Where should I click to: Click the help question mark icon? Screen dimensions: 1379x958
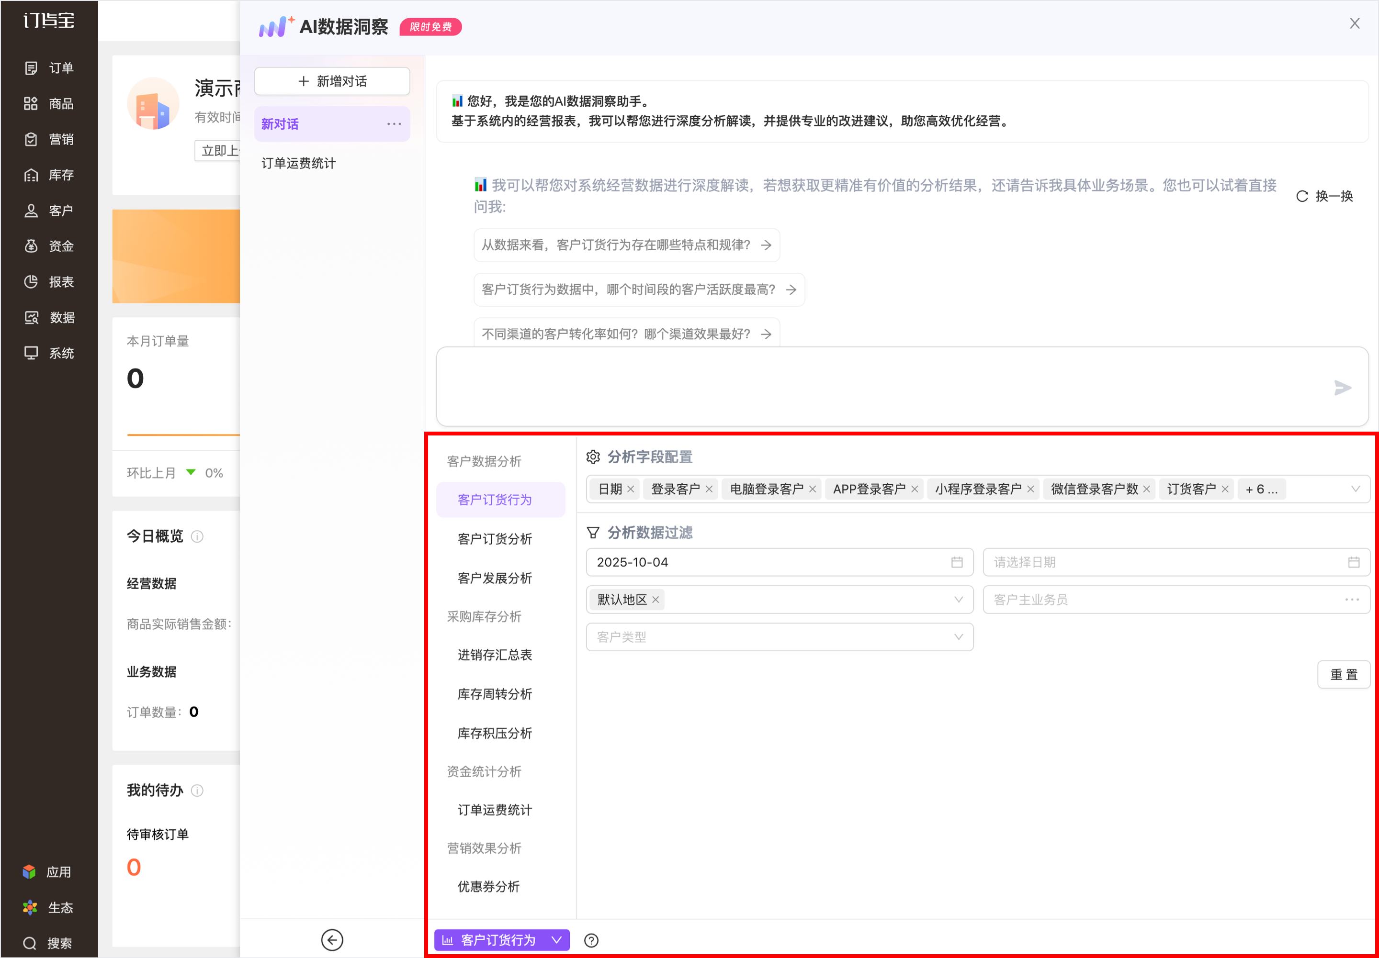click(591, 940)
